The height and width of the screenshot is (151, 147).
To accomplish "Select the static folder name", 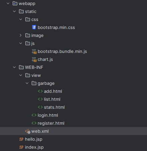I will coord(31,12).
